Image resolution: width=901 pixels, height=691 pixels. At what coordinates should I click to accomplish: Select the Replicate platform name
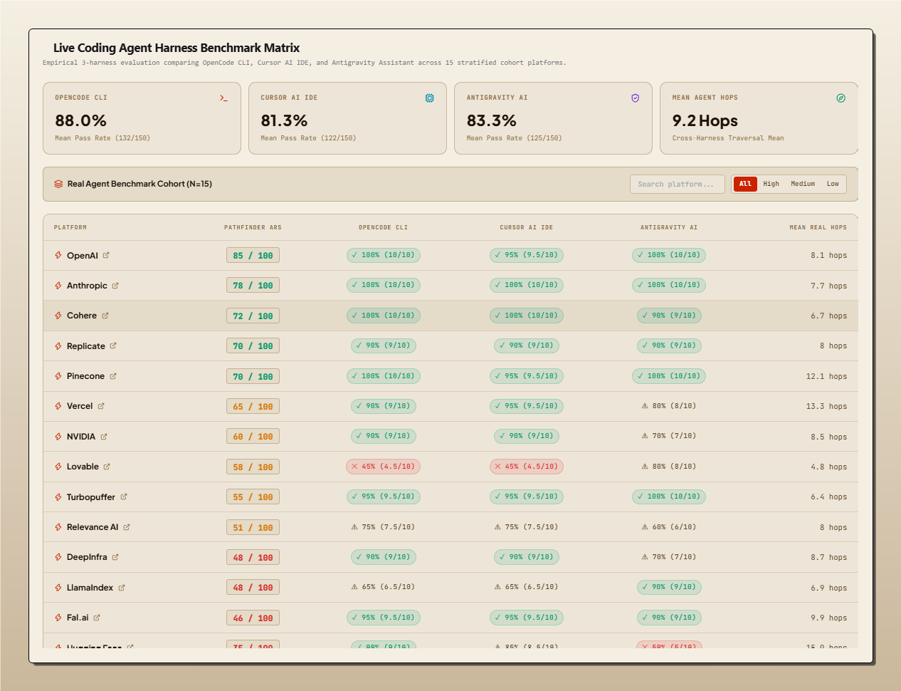point(85,346)
